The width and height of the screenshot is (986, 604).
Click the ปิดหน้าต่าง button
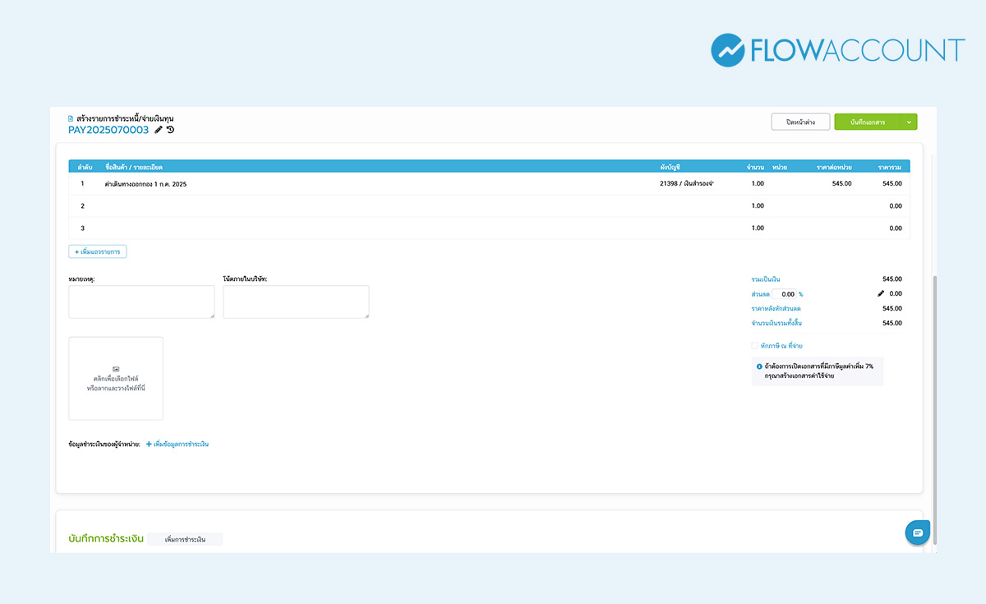click(799, 122)
